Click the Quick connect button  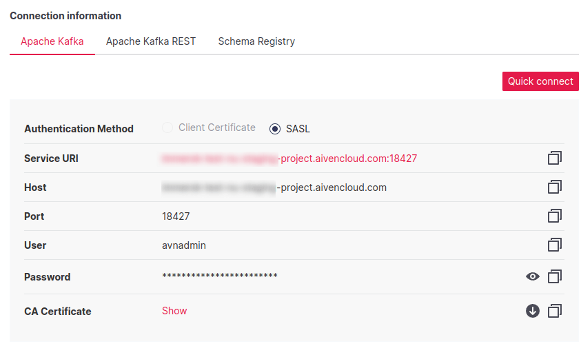(x=540, y=81)
